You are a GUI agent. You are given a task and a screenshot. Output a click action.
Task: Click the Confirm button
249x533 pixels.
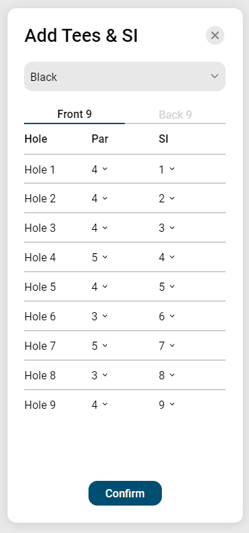coord(125,493)
